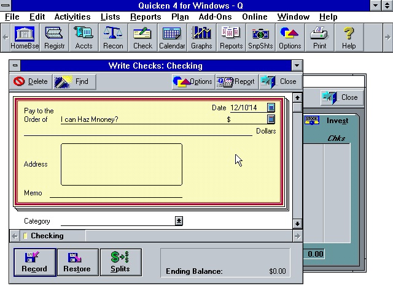Click the Print icon in the iconbar
The image size is (393, 294).
[x=319, y=37]
